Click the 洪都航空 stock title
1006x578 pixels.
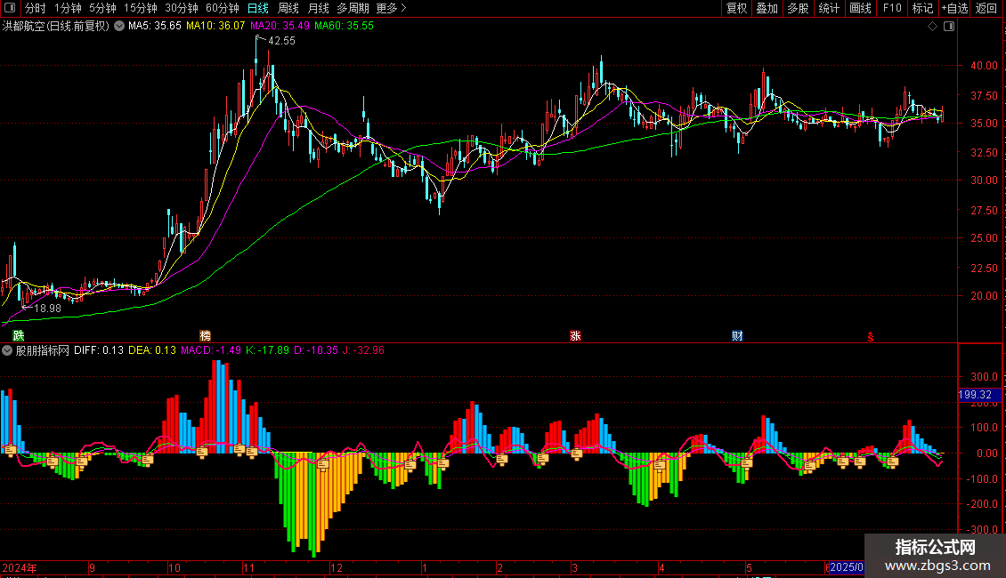tap(56, 27)
